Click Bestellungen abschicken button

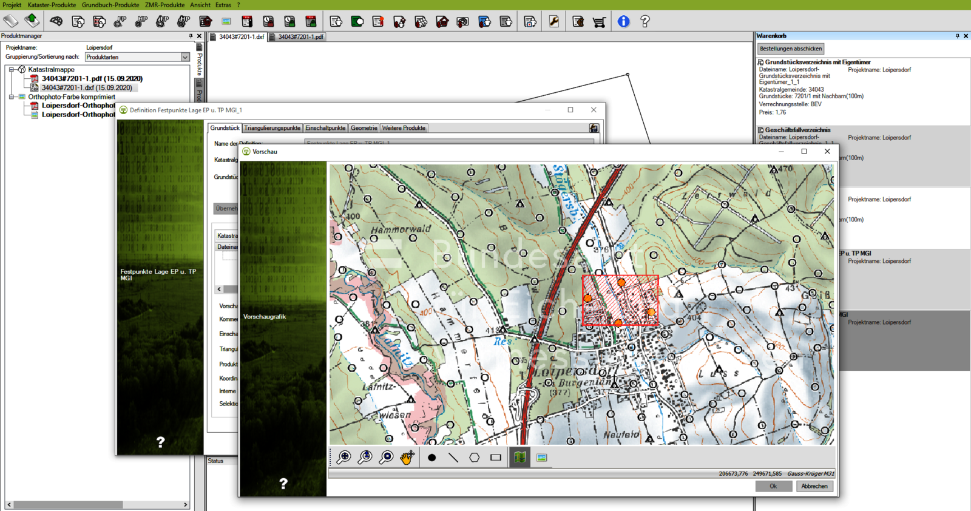791,49
